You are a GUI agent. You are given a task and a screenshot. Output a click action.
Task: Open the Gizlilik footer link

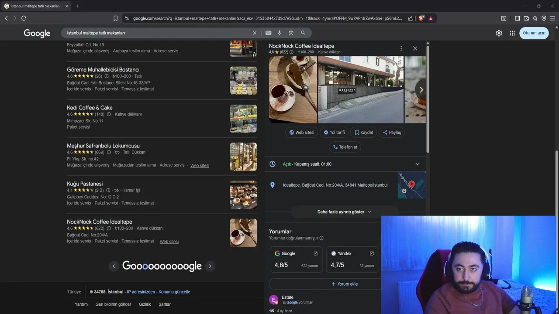tap(145, 304)
